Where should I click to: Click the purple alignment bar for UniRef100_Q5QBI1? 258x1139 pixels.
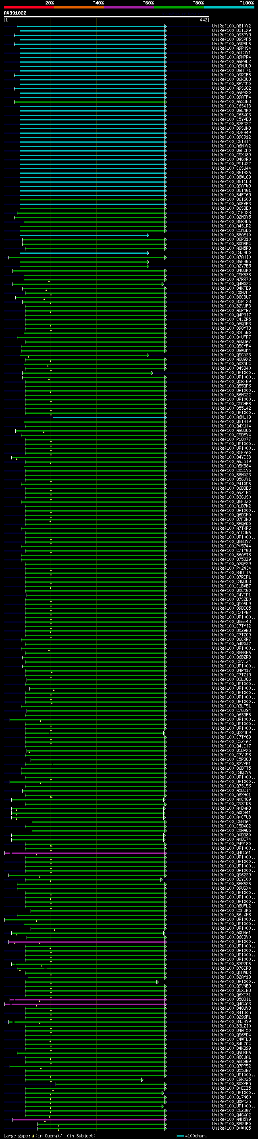coord(88,999)
